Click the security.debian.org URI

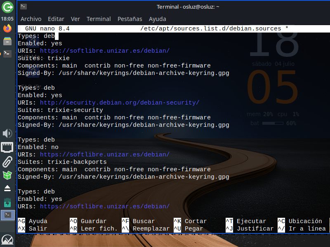click(120, 103)
